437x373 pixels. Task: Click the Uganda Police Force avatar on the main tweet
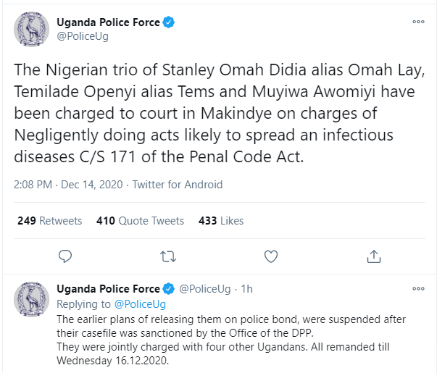[x=31, y=30]
